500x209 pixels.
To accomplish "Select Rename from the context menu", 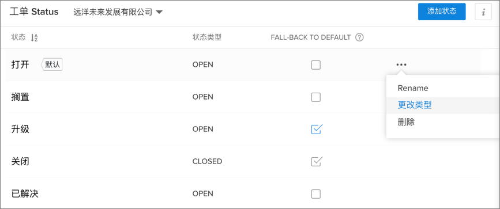I will coord(413,88).
